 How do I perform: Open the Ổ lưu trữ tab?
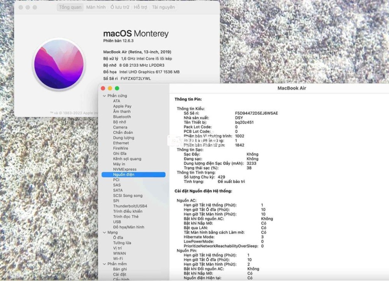click(x=120, y=7)
